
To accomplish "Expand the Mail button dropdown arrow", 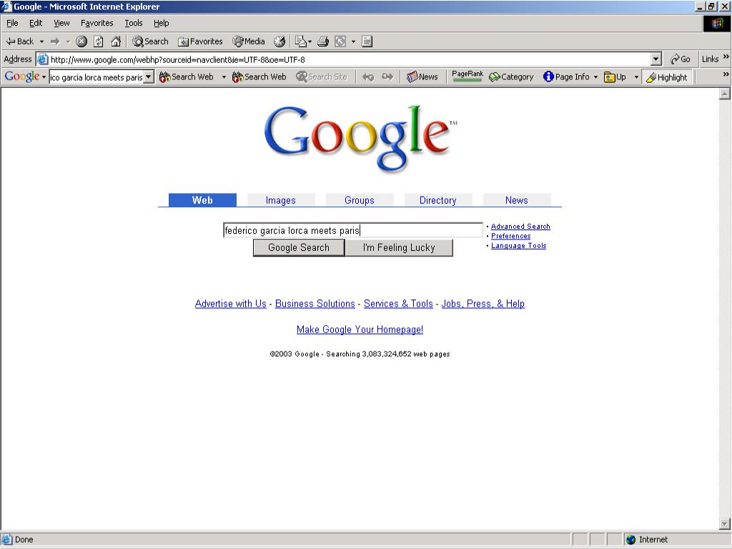I will (310, 41).
